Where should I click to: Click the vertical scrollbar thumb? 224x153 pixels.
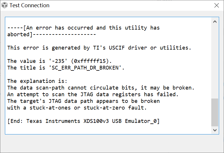(215, 112)
